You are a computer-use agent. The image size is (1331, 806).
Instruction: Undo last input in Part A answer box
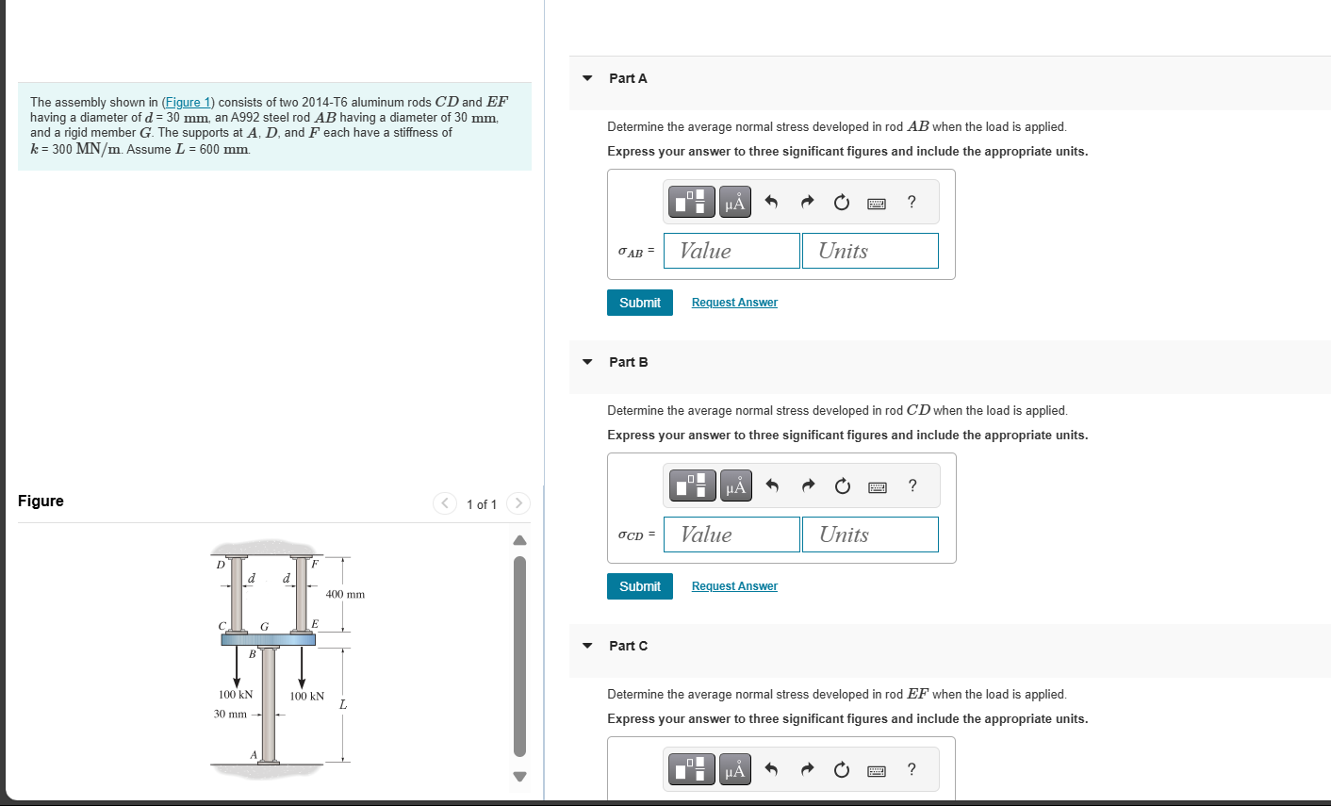[771, 201]
